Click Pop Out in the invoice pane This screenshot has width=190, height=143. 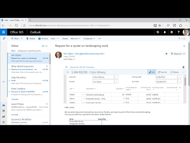[162, 72]
